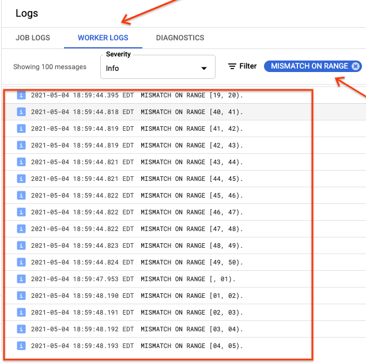Click timestamp 2021-05-04 18:59:44.395 EDT
Viewport: 366px width, 363px height.
[82, 95]
